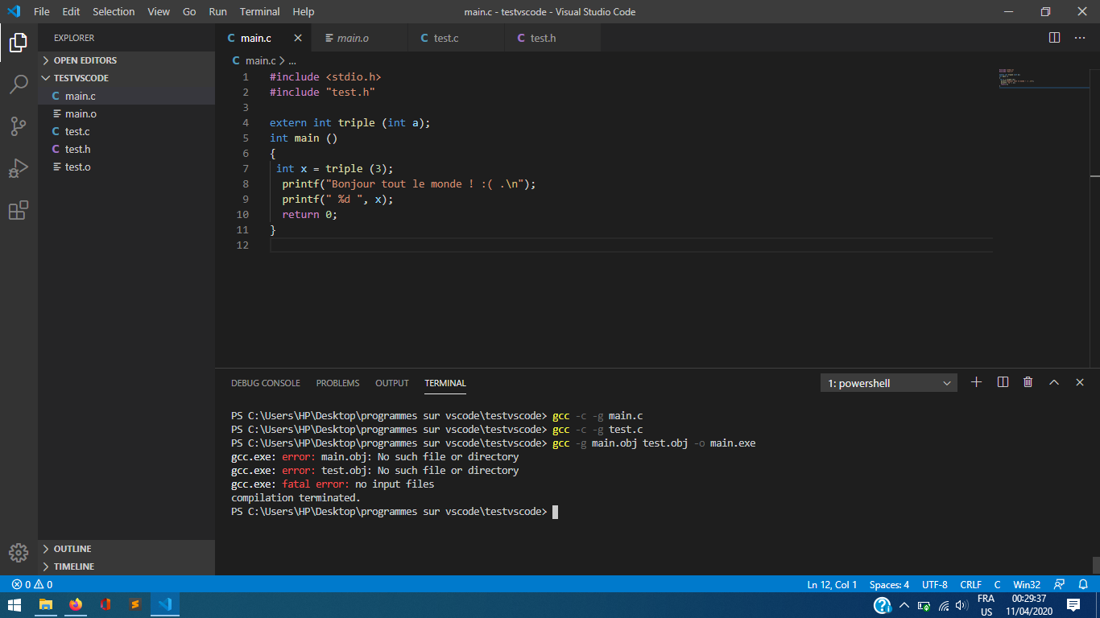1100x618 pixels.
Task: Click Spaces: 4 indent setting
Action: [889, 584]
